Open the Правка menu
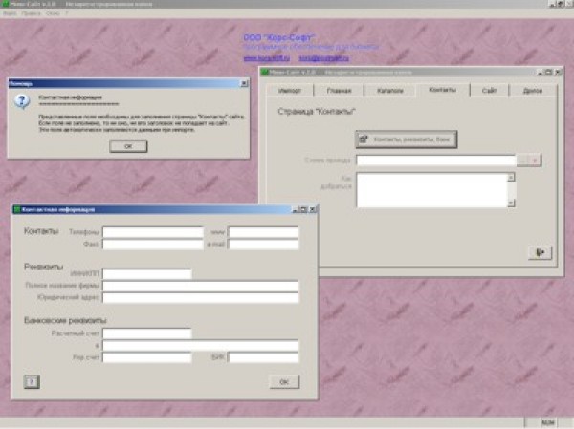This screenshot has height=429, width=574. (x=32, y=13)
